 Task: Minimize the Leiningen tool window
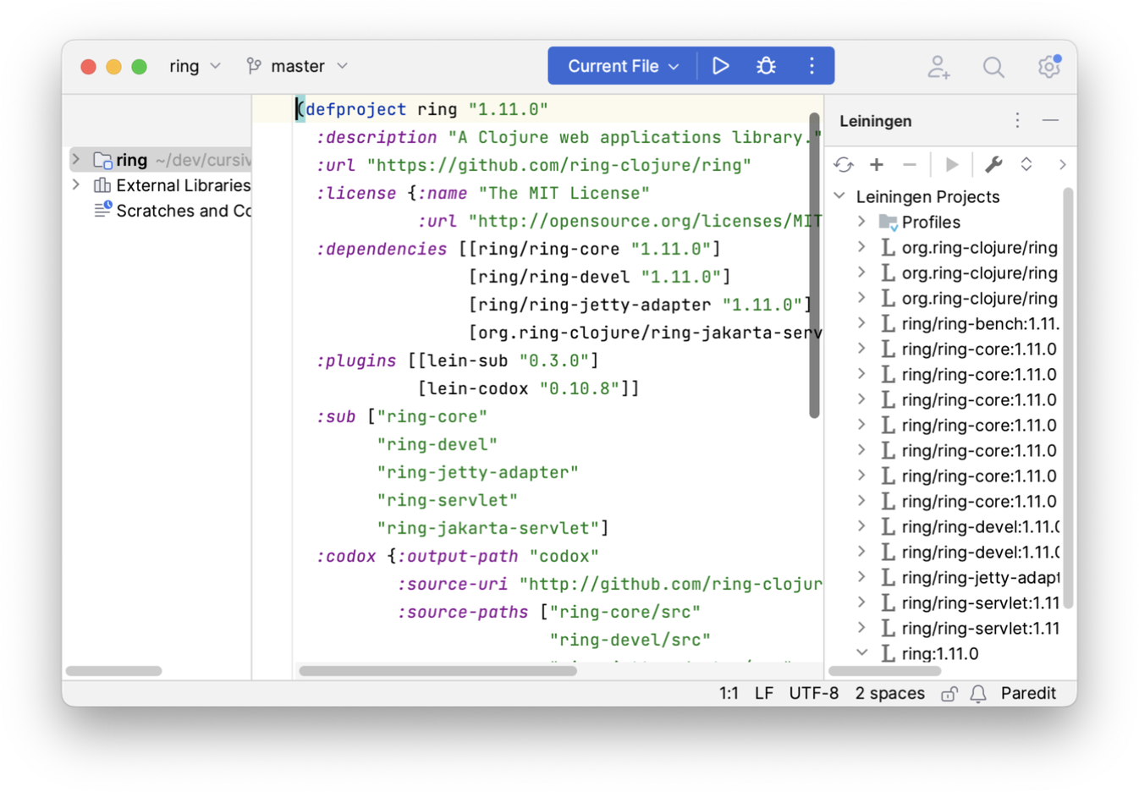[x=1050, y=121]
